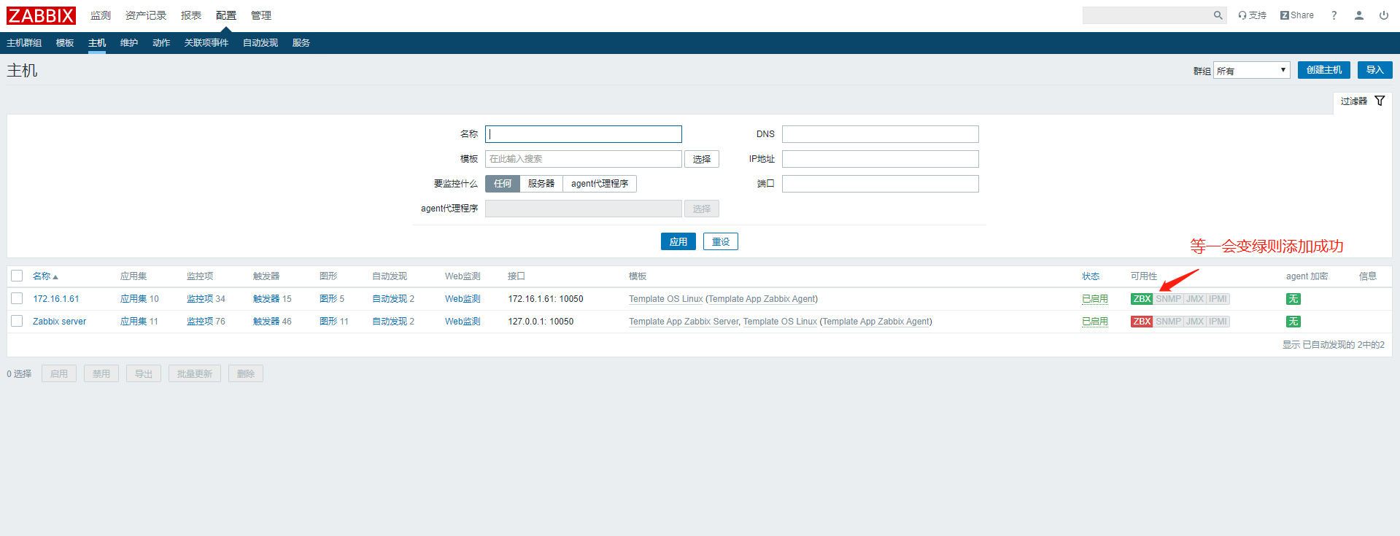Select 任何 monitoring option
The width and height of the screenshot is (1400, 536).
point(503,184)
